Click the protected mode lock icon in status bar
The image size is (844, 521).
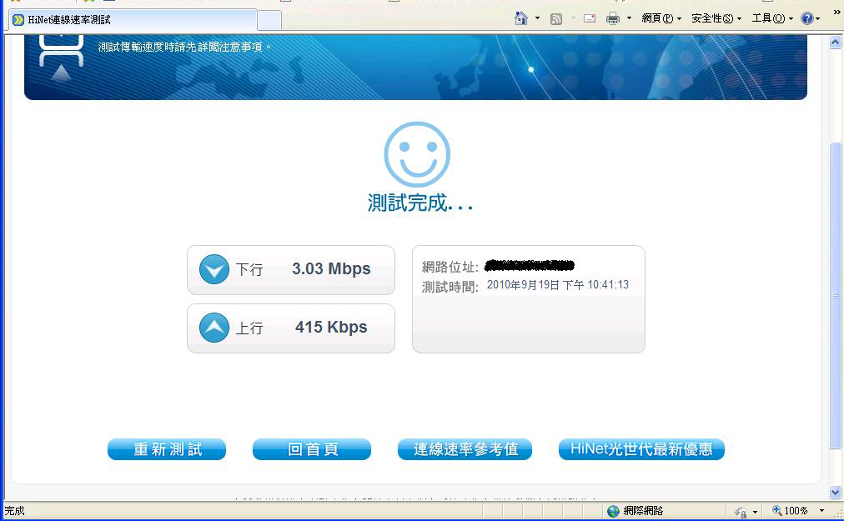coord(741,511)
